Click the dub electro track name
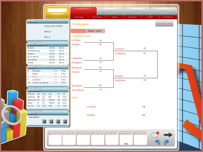The image size is (203, 152). tap(34, 117)
